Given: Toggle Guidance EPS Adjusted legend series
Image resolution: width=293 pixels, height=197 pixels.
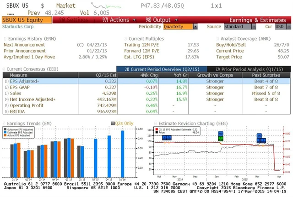Looking at the screenshot, I should [x=5, y=129].
